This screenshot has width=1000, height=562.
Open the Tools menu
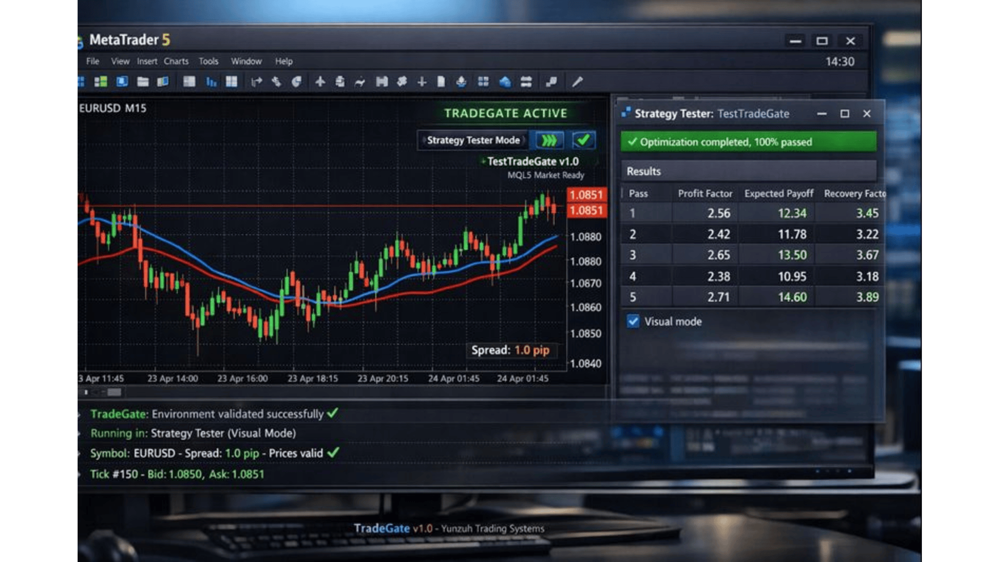(x=208, y=61)
